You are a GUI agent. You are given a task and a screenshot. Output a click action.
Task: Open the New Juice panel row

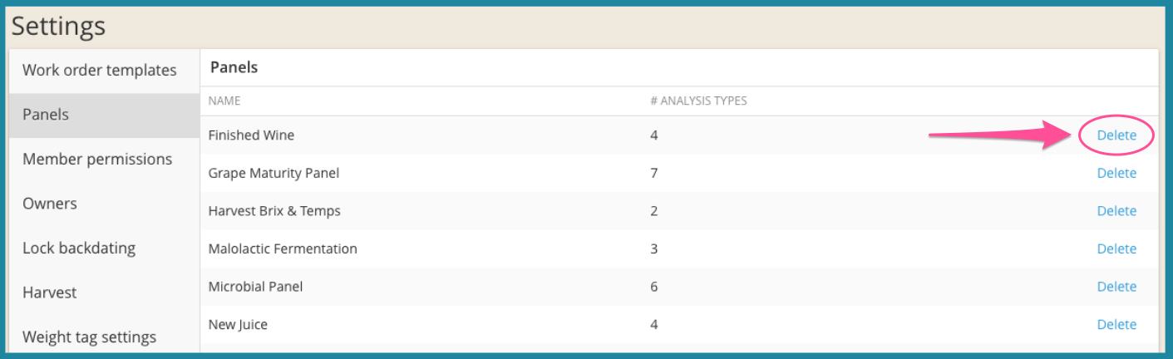679,324
